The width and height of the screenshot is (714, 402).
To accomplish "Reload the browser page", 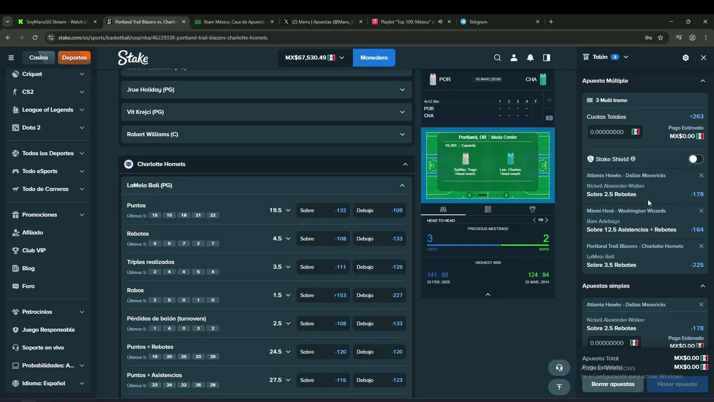I will pyautogui.click(x=35, y=37).
